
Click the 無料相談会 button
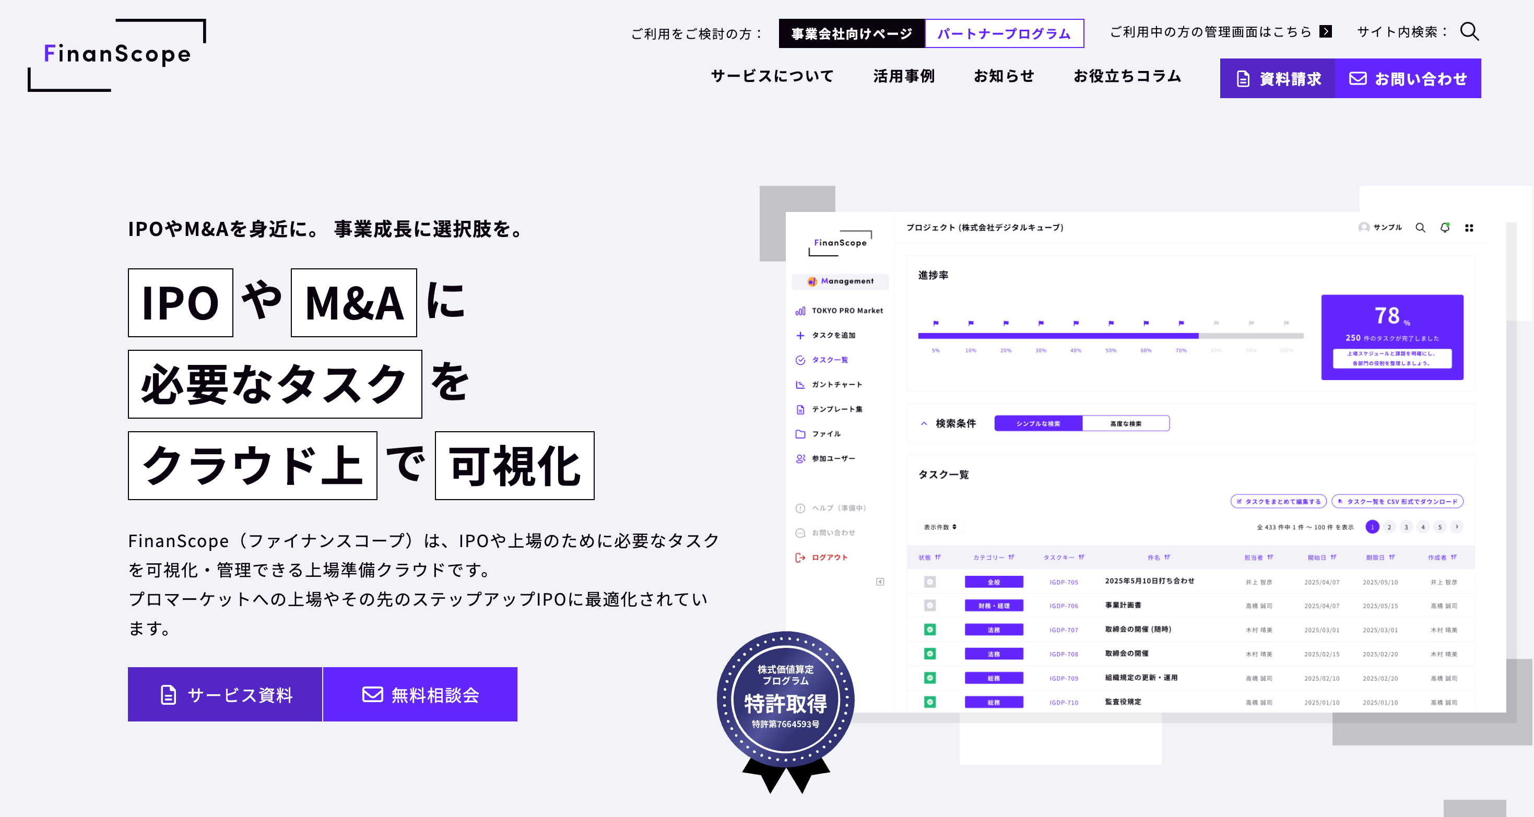[420, 694]
